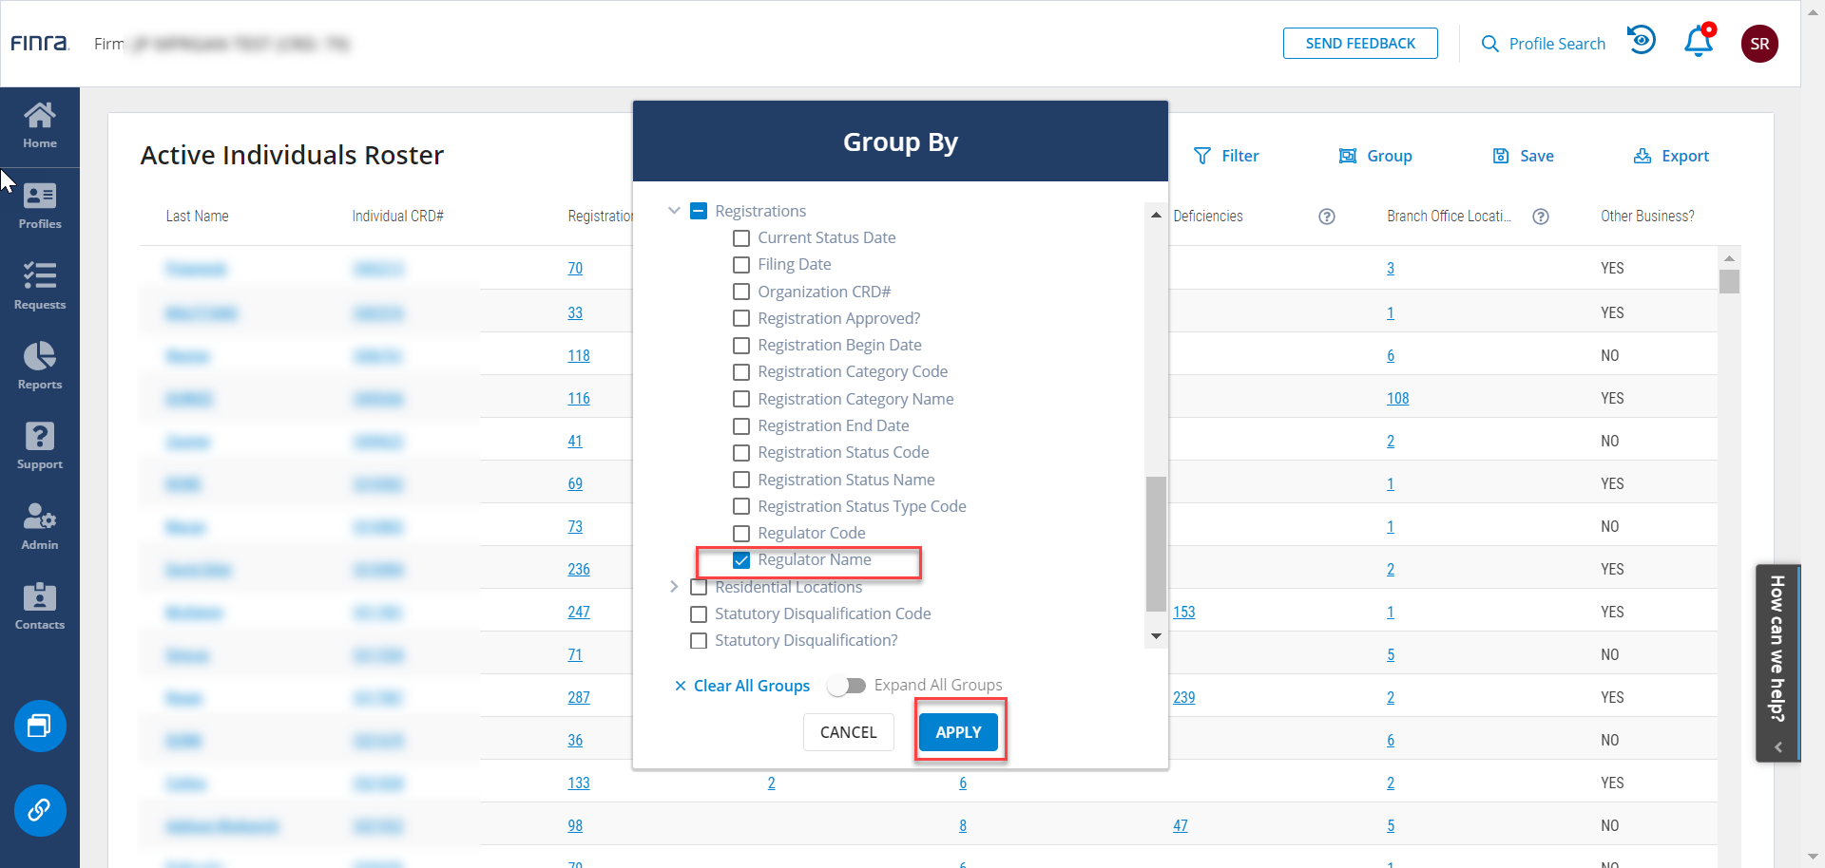The height and width of the screenshot is (868, 1825).
Task: Click the Export option
Action: tap(1671, 156)
